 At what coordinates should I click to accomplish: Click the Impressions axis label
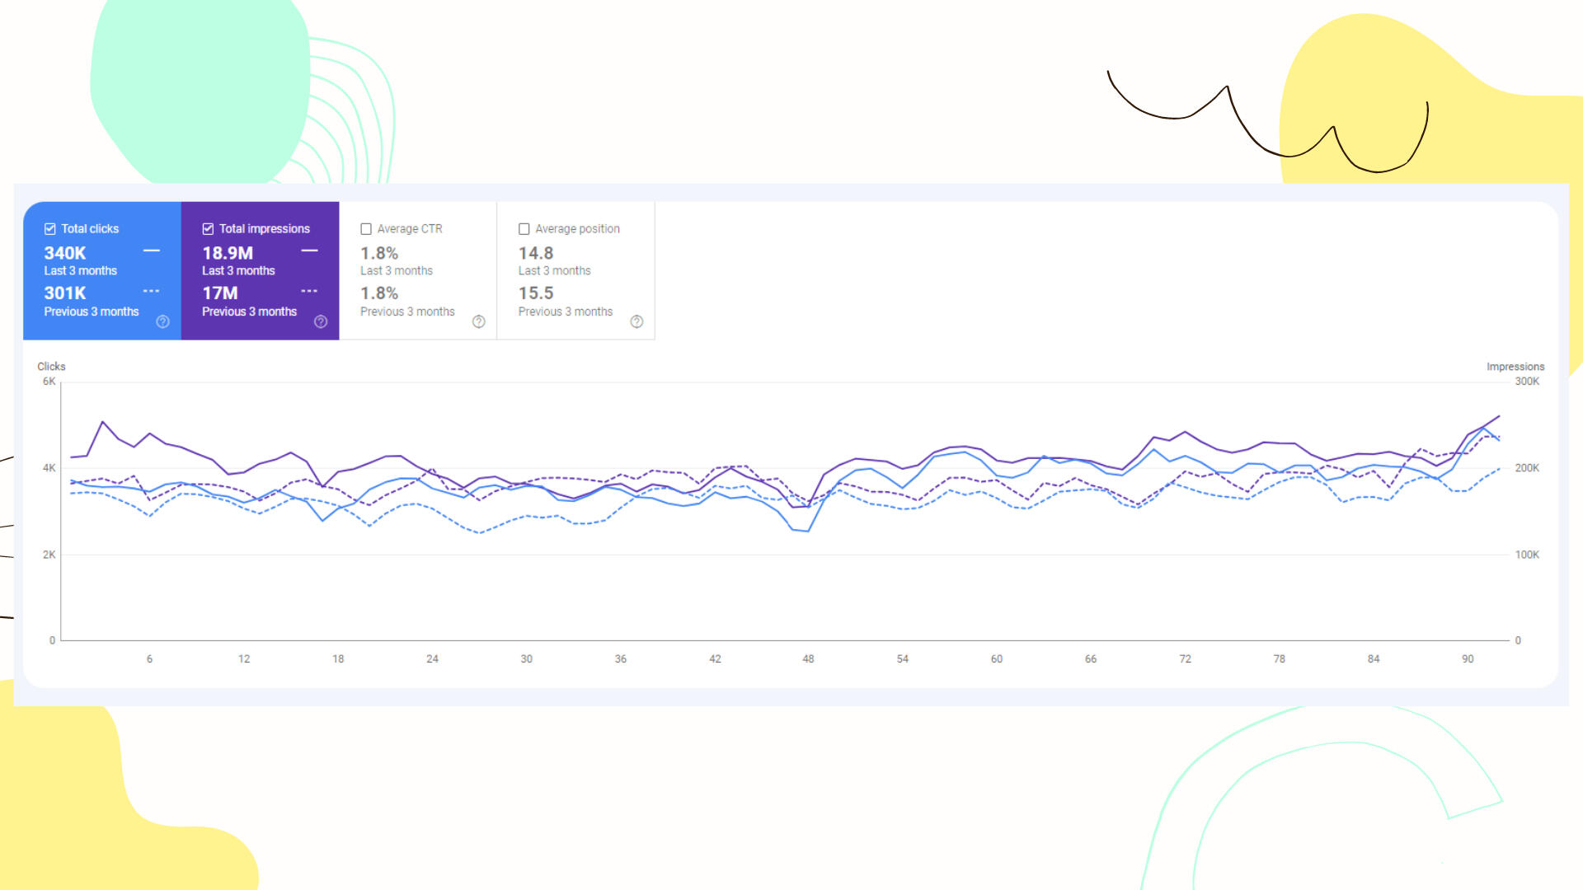(1515, 367)
